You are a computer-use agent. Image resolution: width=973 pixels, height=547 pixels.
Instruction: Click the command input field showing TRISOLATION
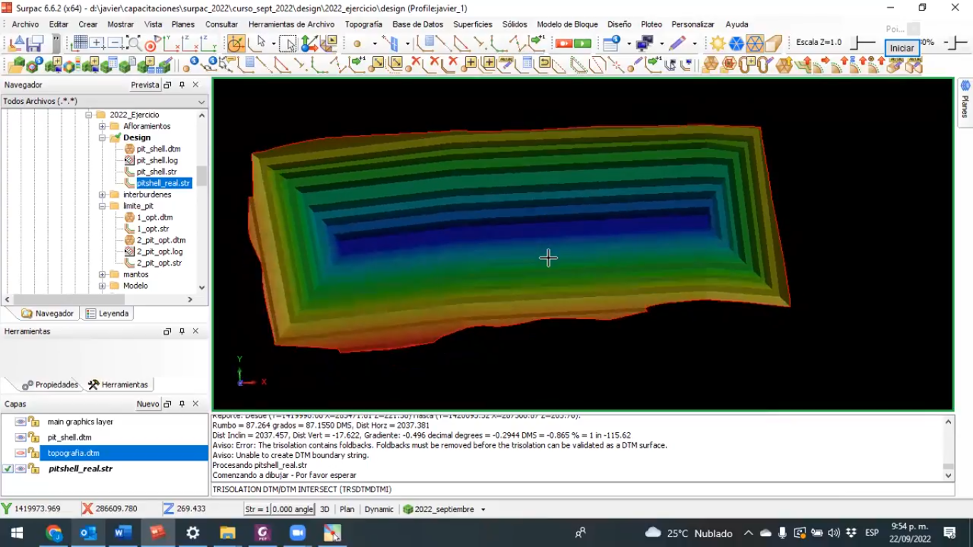pos(583,489)
